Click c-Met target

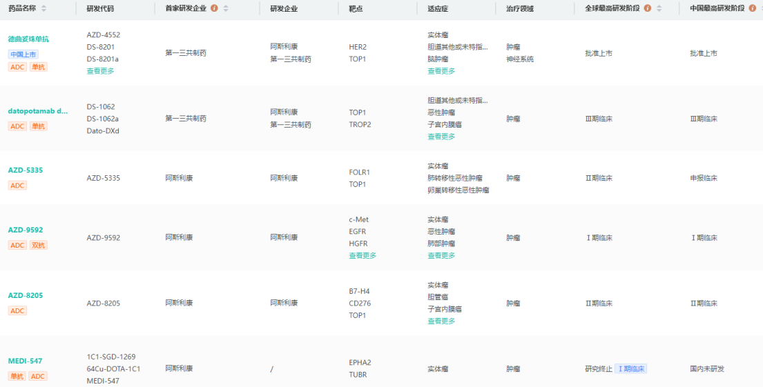point(358,220)
